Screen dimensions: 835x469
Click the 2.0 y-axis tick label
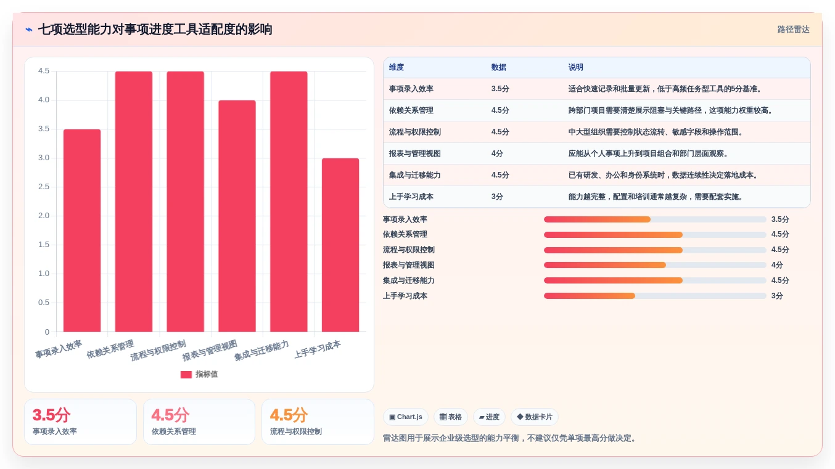[44, 216]
